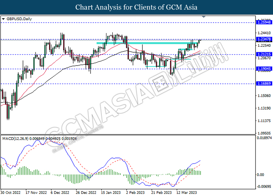Screen dimensions: 273x195
Task: Click the 1.15060 price axis value
Action: tap(264, 96)
